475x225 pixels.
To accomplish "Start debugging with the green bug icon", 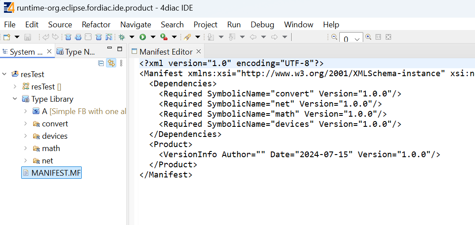I will coord(122,37).
